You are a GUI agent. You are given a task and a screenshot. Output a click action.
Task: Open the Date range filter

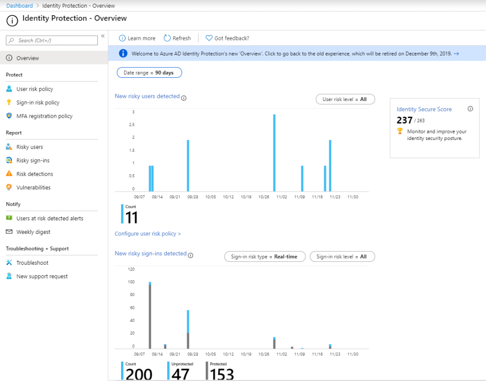coord(149,73)
